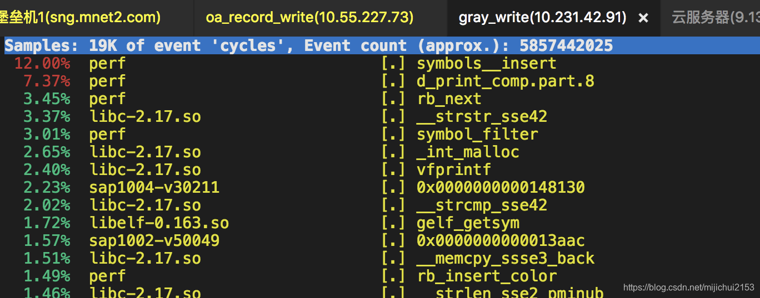
Task: Click the Samples header line
Action: pyautogui.click(x=380, y=45)
